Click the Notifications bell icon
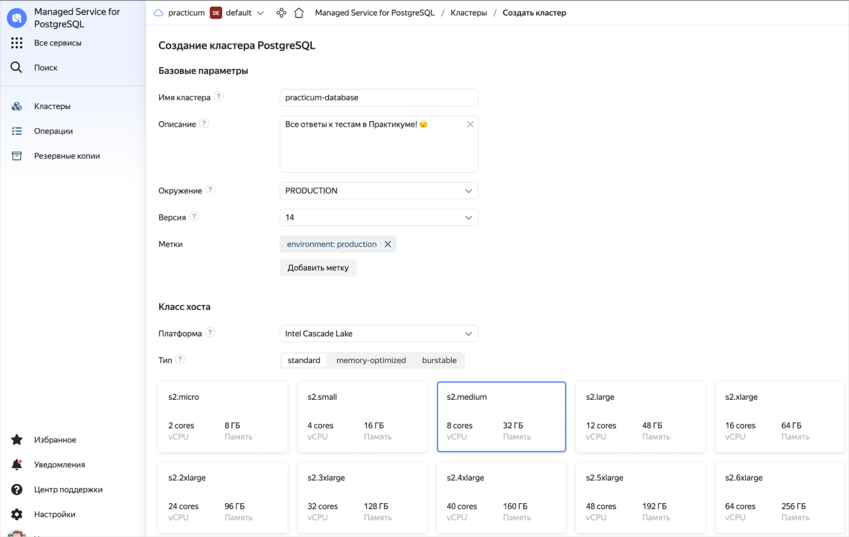Image resolution: width=849 pixels, height=537 pixels. (17, 465)
